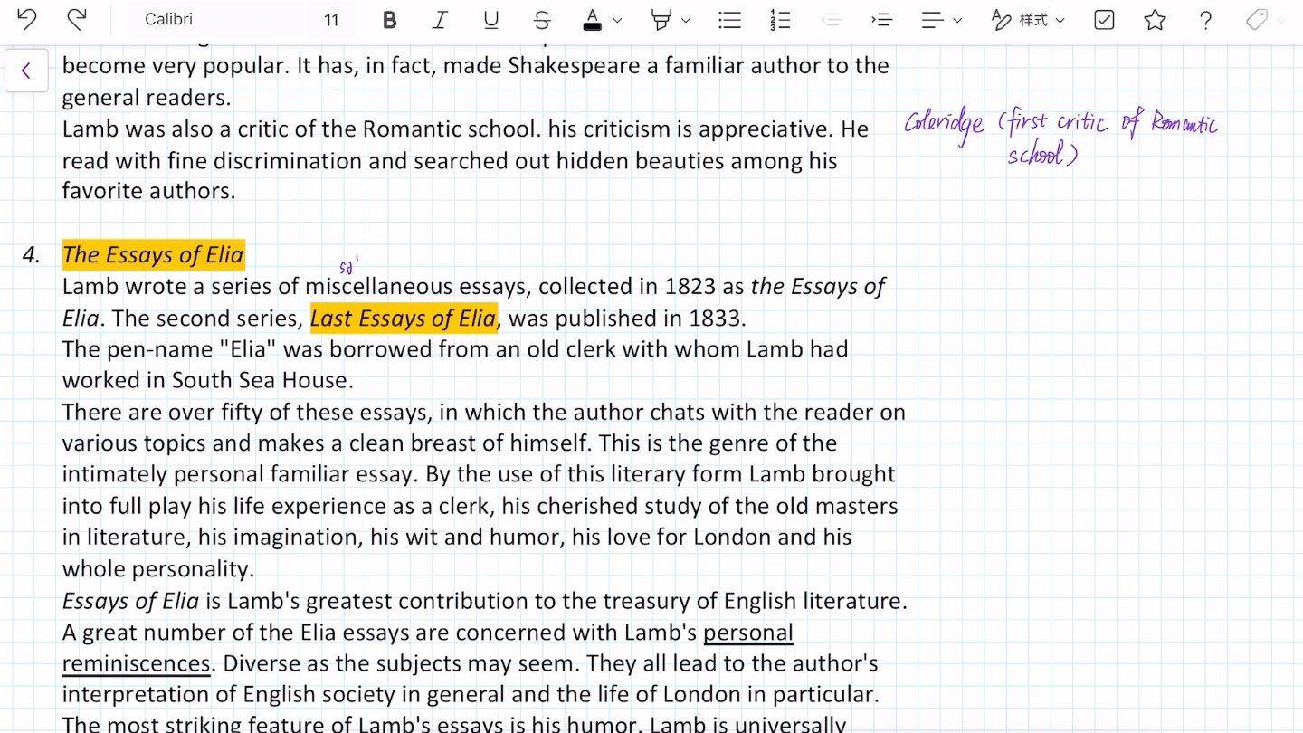This screenshot has width=1303, height=733.
Task: Redo the last undone action
Action: pyautogui.click(x=78, y=19)
